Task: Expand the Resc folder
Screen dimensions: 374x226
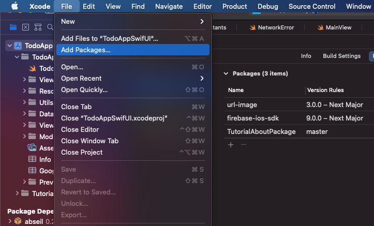Action: coord(24,91)
